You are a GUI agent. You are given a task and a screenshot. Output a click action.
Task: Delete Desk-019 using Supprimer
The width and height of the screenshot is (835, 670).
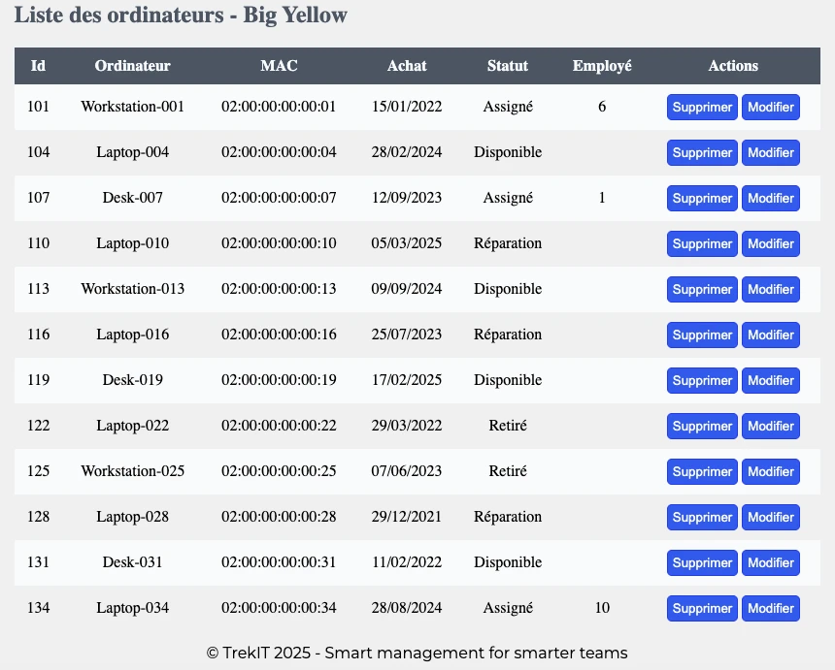click(702, 380)
